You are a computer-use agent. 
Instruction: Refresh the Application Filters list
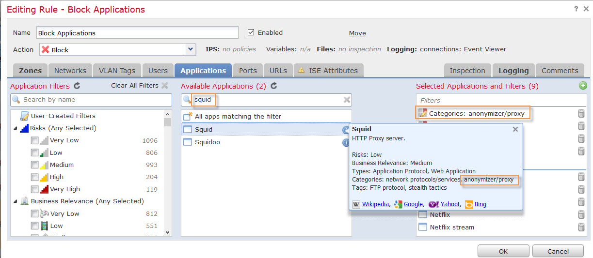77,86
